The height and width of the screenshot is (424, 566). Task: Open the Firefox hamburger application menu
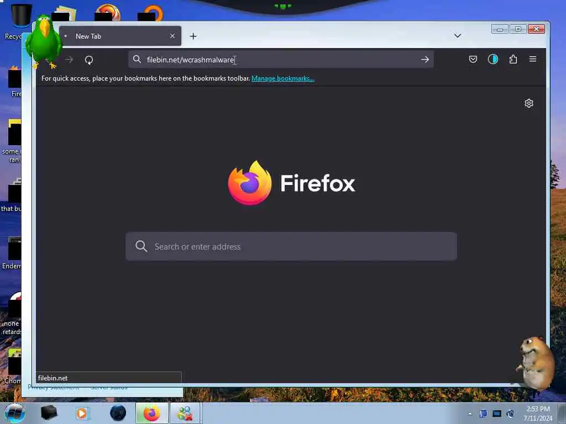click(533, 59)
